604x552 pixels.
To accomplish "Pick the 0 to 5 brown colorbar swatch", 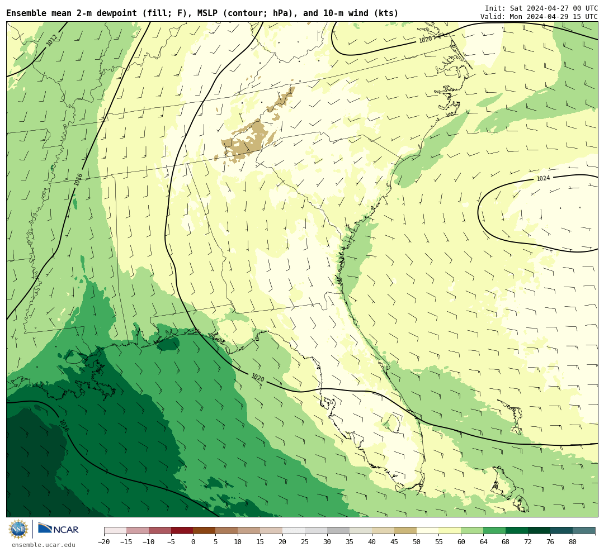I will [205, 530].
